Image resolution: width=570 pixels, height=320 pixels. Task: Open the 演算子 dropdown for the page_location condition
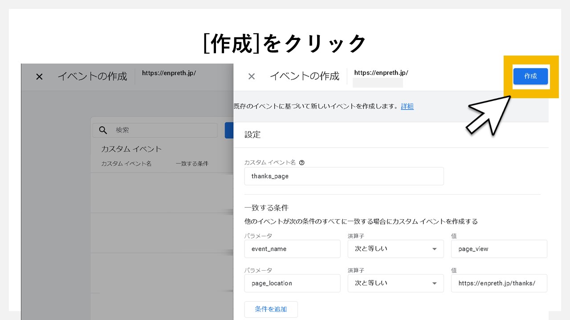[x=395, y=283]
